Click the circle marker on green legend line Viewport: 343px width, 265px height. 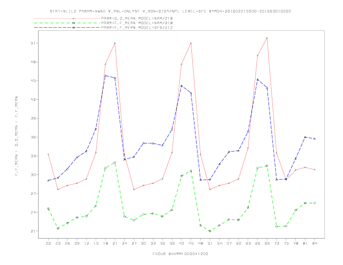point(74,23)
